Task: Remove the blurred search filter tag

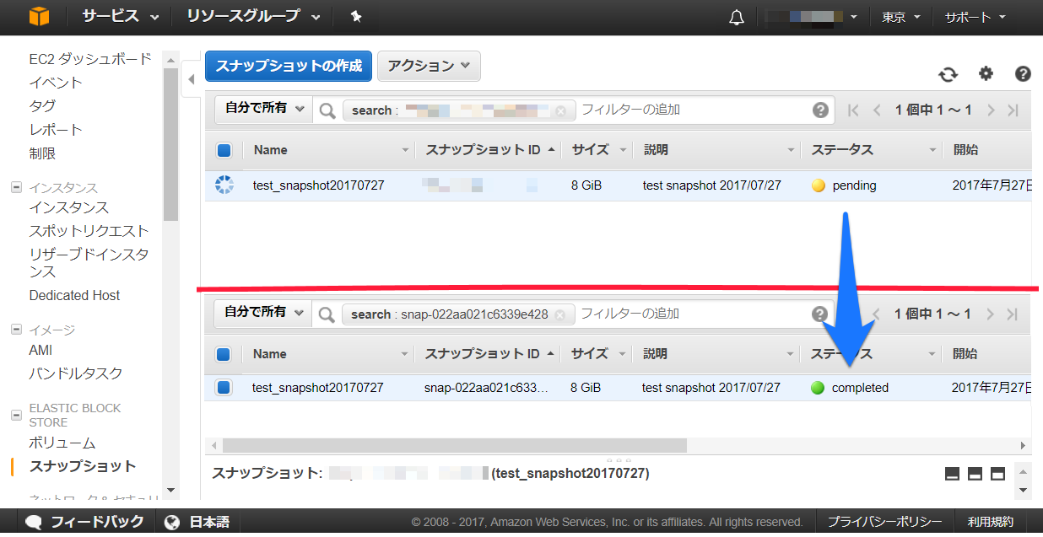Action: tap(560, 110)
